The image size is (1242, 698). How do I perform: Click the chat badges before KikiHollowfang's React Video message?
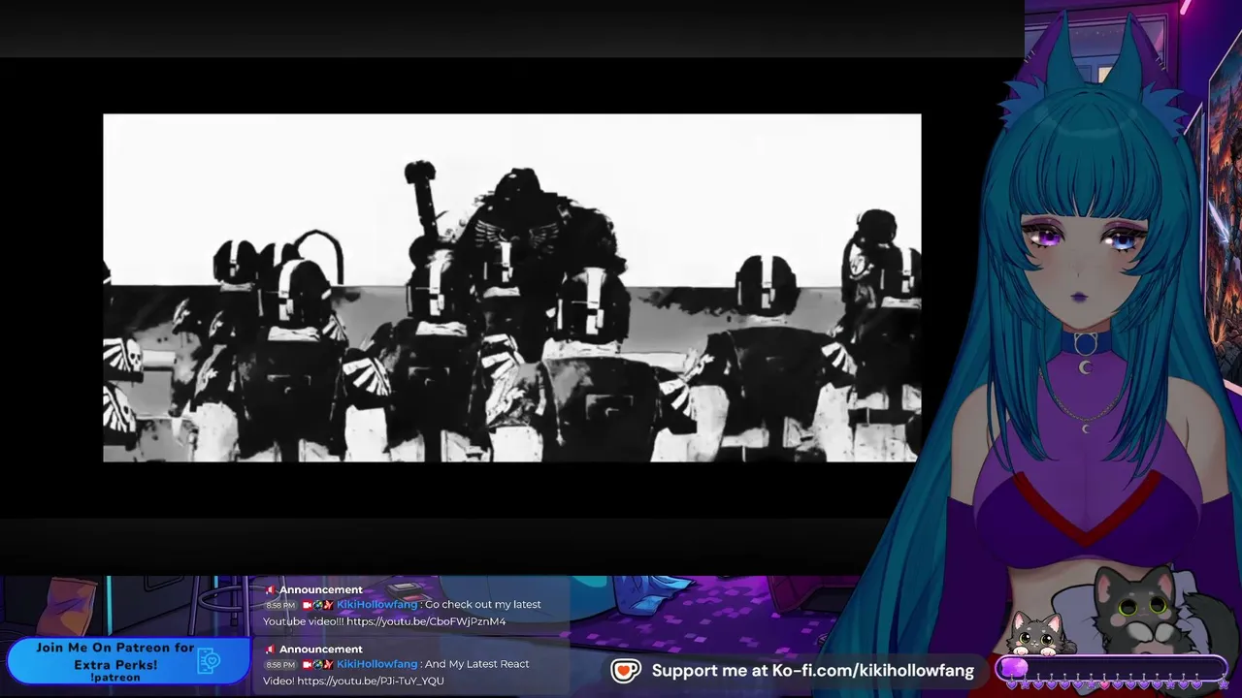pyautogui.click(x=317, y=665)
